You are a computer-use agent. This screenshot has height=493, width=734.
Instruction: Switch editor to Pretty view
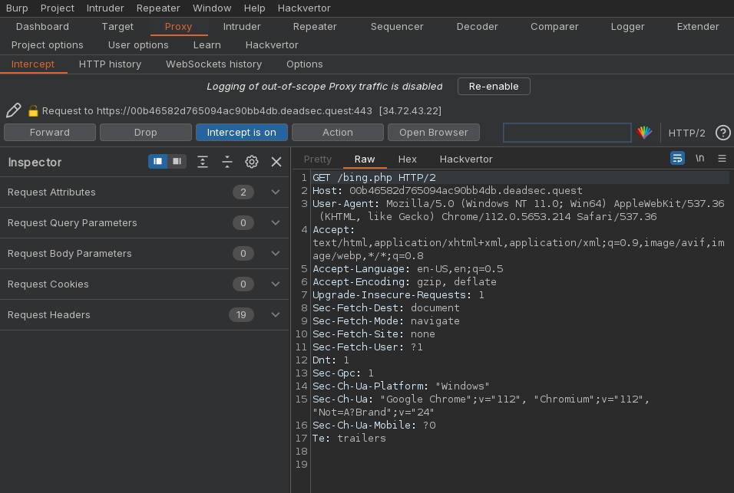(x=318, y=159)
